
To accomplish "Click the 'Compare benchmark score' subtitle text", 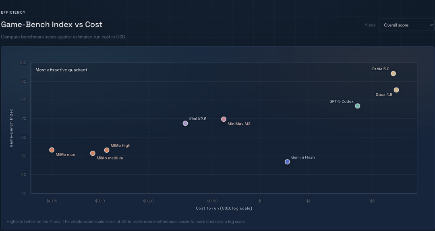I will point(64,37).
